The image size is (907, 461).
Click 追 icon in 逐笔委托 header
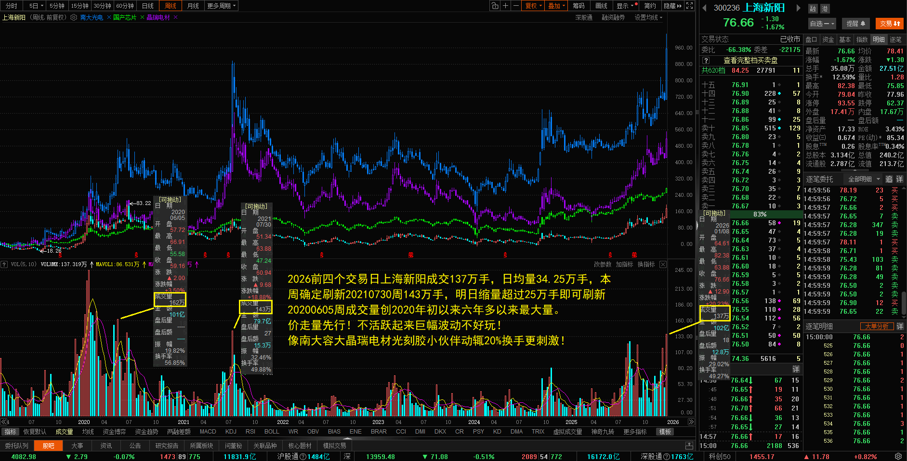click(x=889, y=179)
